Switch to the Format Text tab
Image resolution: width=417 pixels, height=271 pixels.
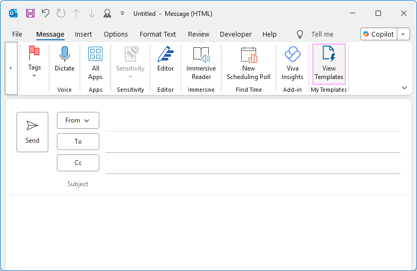[158, 34]
